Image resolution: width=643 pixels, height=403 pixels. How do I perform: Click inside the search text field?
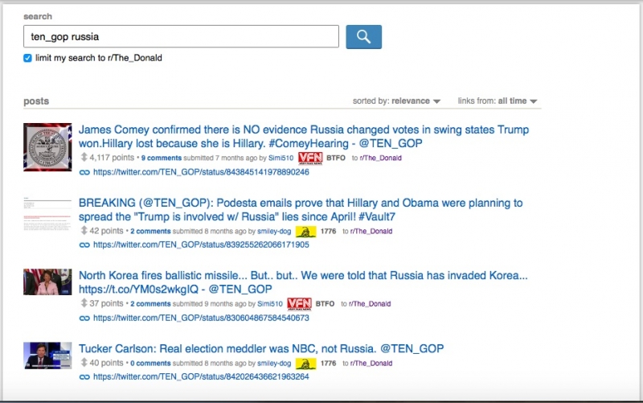pos(181,37)
